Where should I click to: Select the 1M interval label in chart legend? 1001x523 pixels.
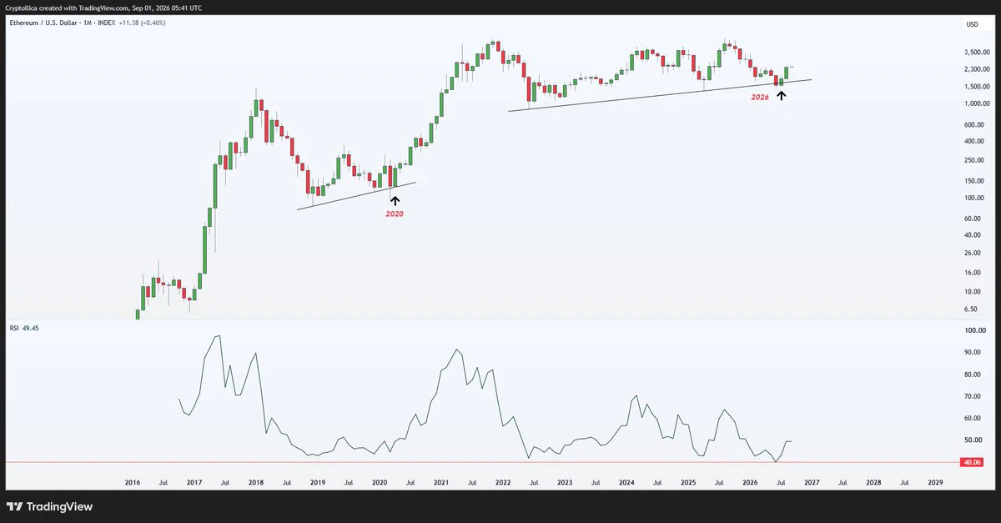88,23
